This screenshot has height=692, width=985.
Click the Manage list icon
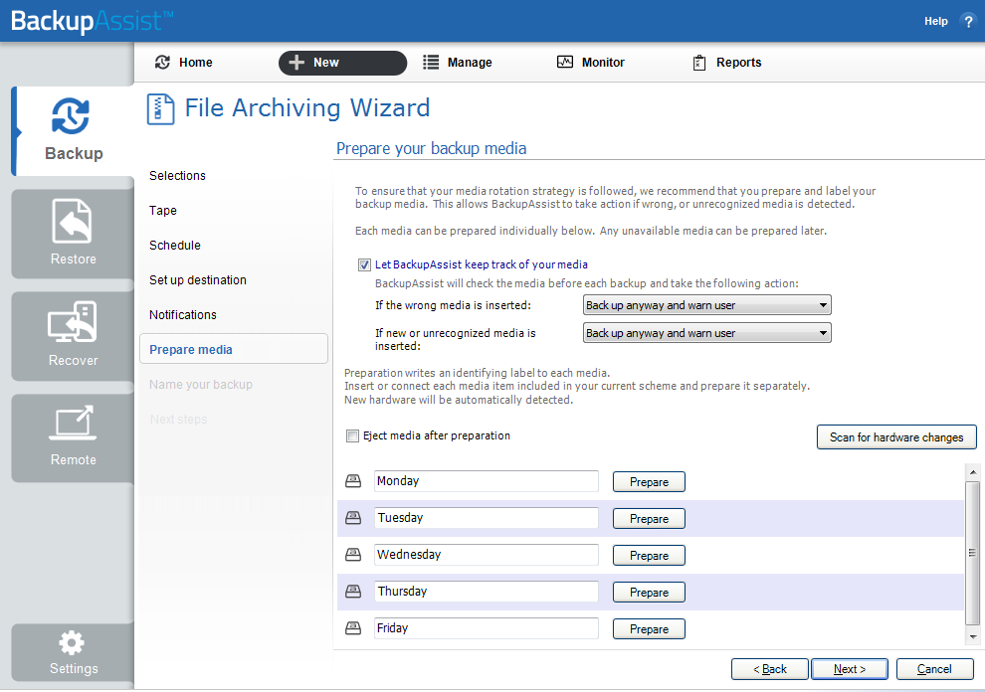point(431,63)
